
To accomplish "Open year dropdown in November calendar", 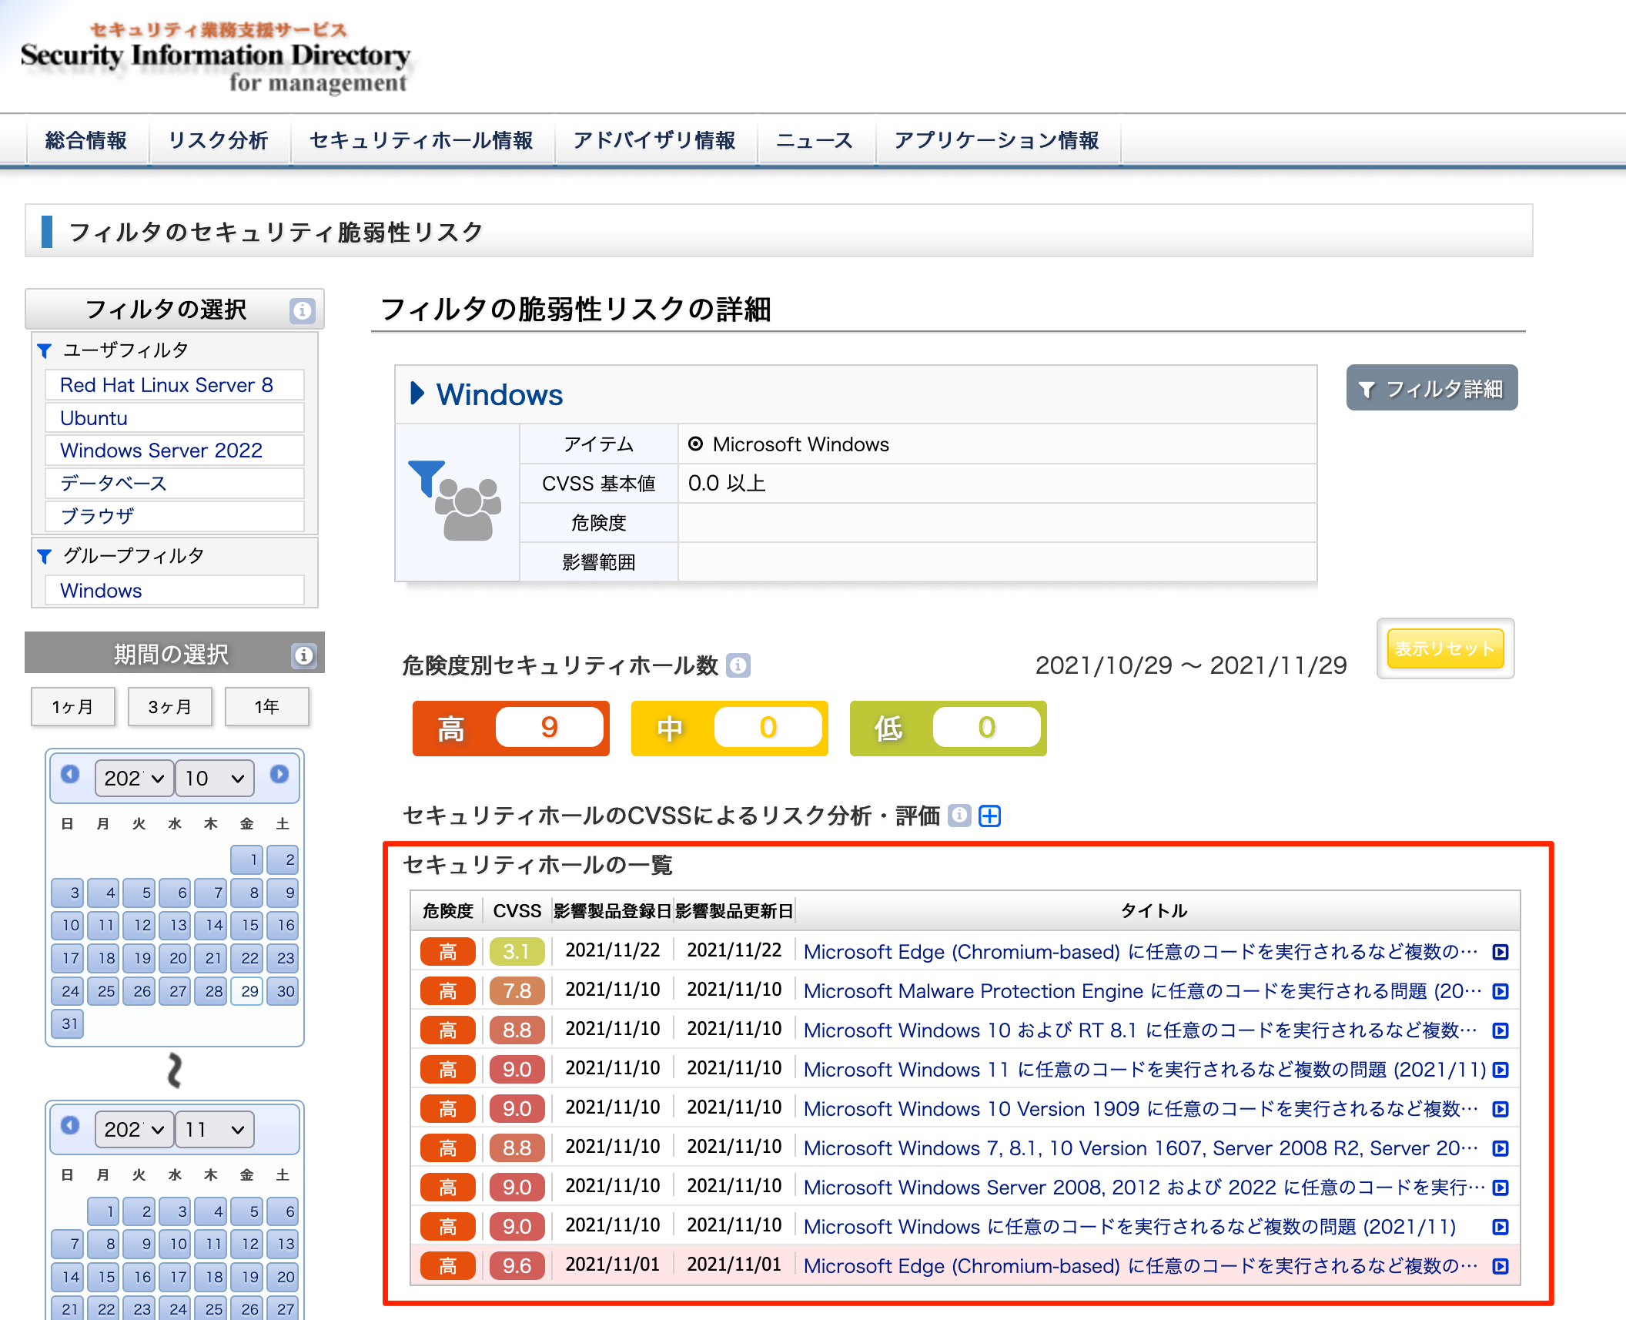I will [133, 1129].
